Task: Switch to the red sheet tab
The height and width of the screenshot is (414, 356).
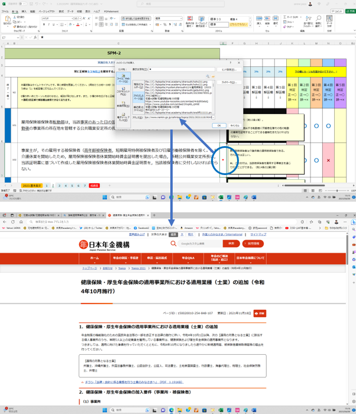Action: click(x=94, y=186)
